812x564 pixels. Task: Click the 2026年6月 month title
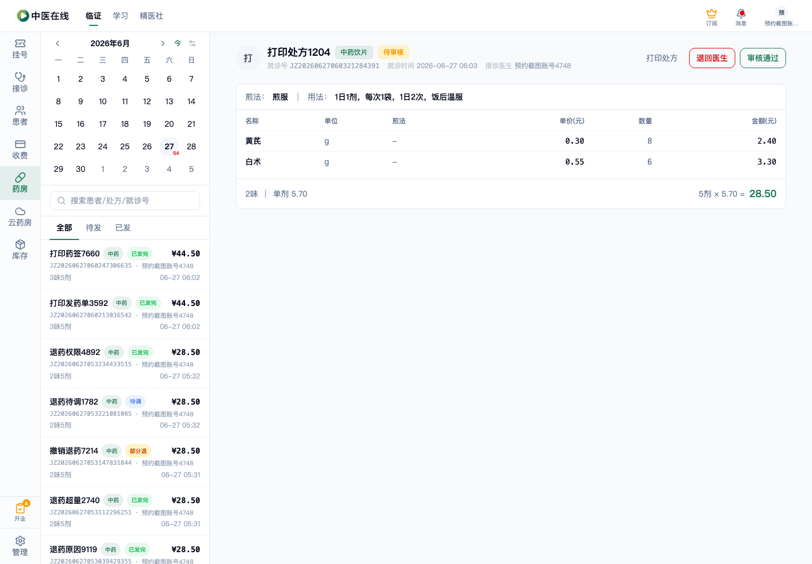point(110,43)
